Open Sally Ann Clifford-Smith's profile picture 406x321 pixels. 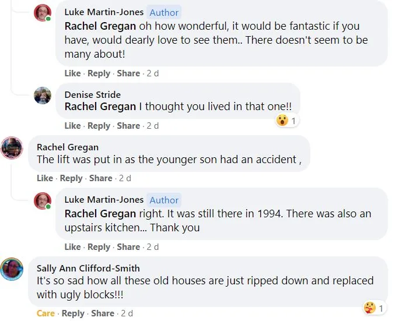12,269
